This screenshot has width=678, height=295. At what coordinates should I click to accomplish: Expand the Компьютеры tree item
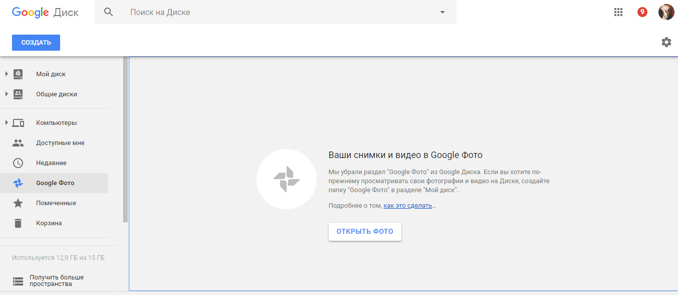(x=7, y=122)
